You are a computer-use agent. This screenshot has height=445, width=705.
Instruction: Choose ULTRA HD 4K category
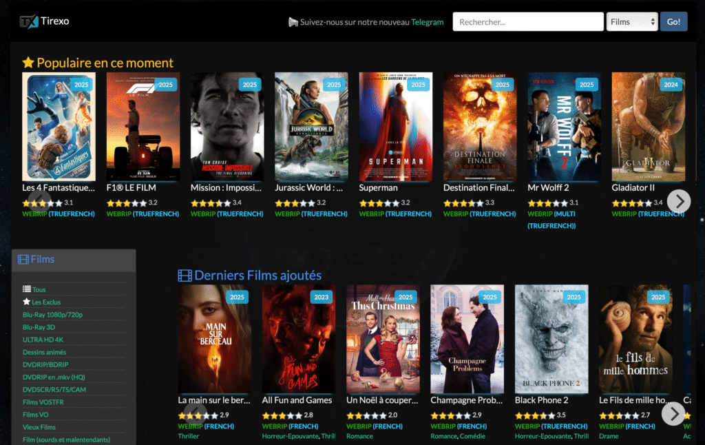[43, 340]
